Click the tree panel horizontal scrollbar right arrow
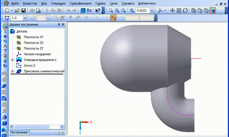The image size is (229, 137). 62,126
